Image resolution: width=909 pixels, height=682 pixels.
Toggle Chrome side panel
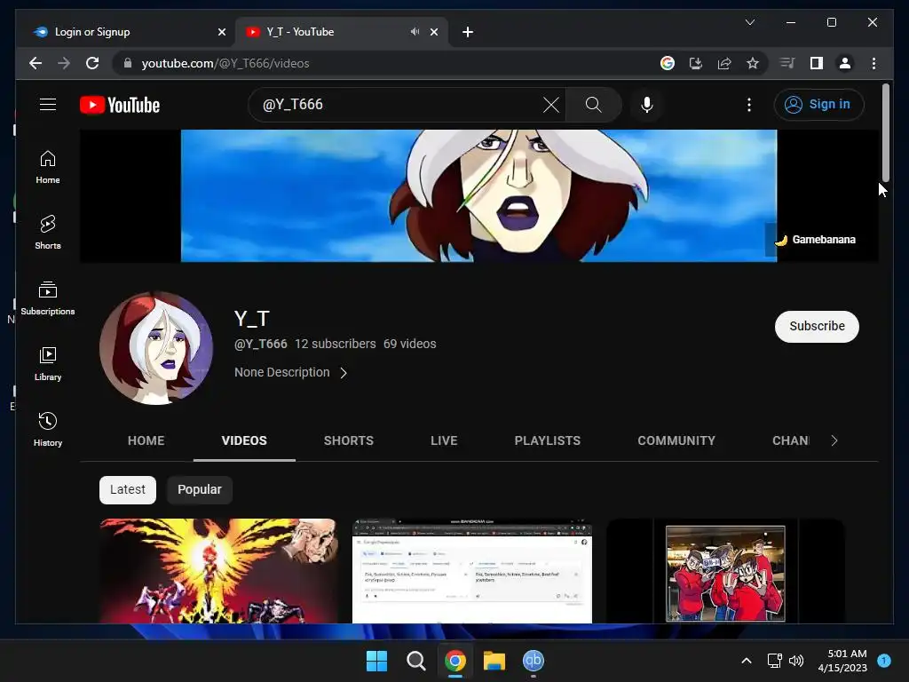tap(817, 63)
